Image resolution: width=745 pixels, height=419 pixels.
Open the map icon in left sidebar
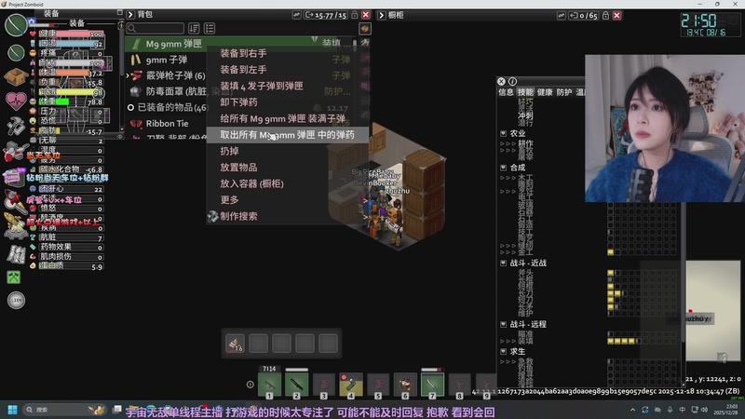click(16, 254)
